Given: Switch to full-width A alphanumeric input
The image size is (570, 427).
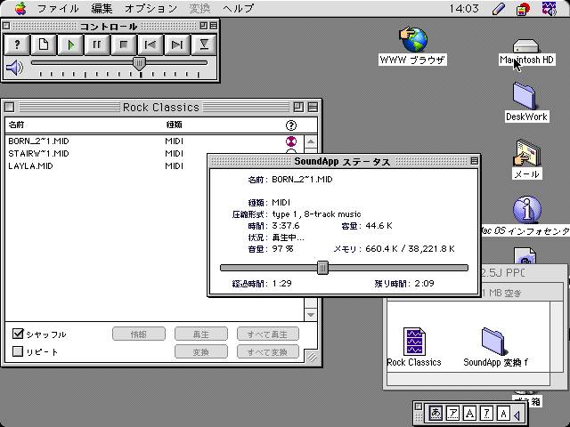Looking at the screenshot, I should coord(469,413).
